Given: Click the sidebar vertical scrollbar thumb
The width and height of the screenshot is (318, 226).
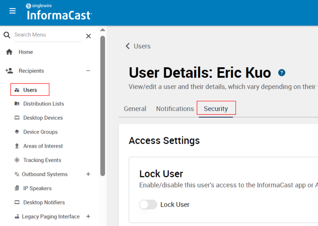Looking at the screenshot, I should [x=102, y=106].
